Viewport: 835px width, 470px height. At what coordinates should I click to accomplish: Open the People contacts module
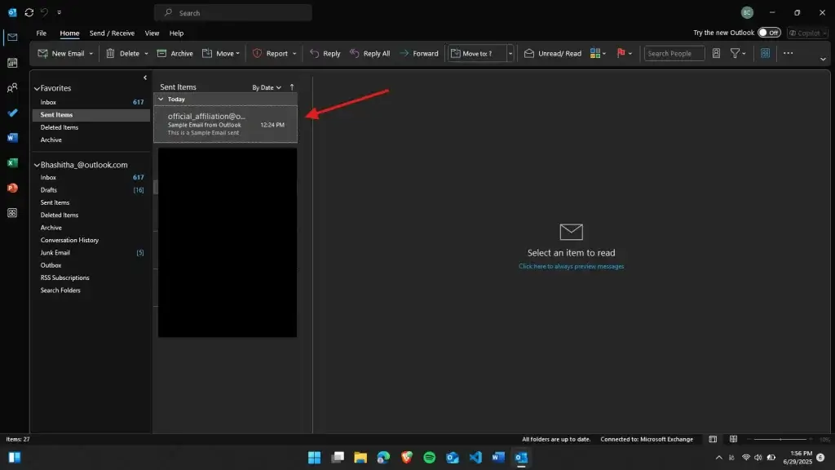point(12,88)
